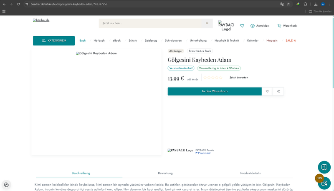Add book via In den Warenkorb

click(x=215, y=91)
